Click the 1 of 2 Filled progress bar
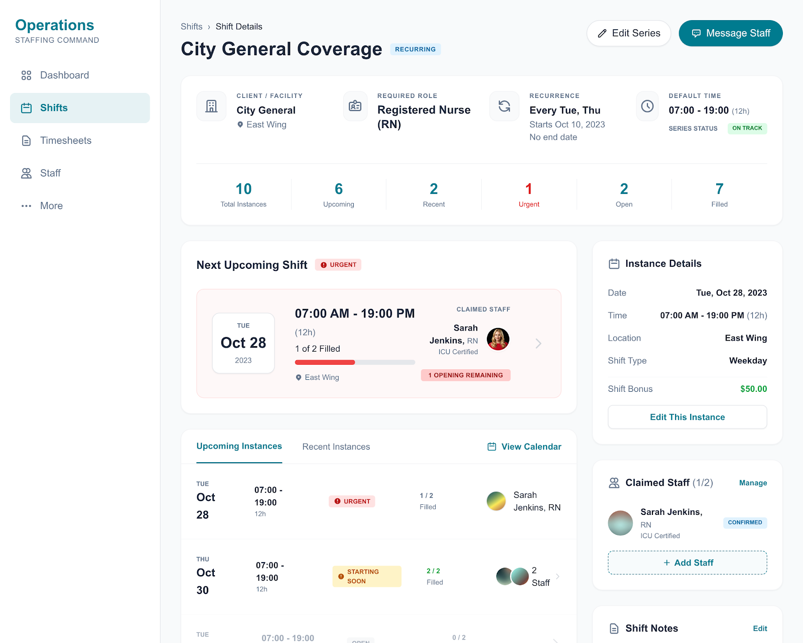 pos(355,362)
